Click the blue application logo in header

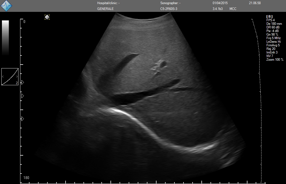coord(6,6)
